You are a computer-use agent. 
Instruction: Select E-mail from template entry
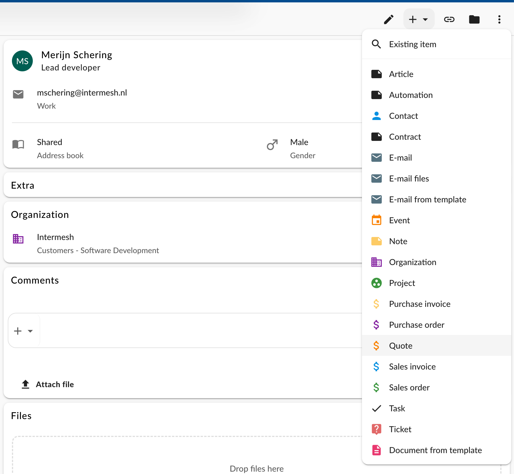click(436, 199)
